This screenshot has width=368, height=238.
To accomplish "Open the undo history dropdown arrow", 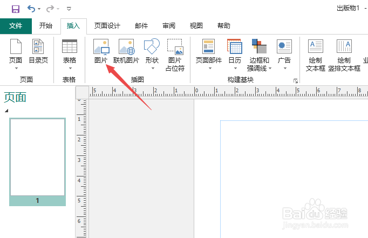I will pos(39,9).
